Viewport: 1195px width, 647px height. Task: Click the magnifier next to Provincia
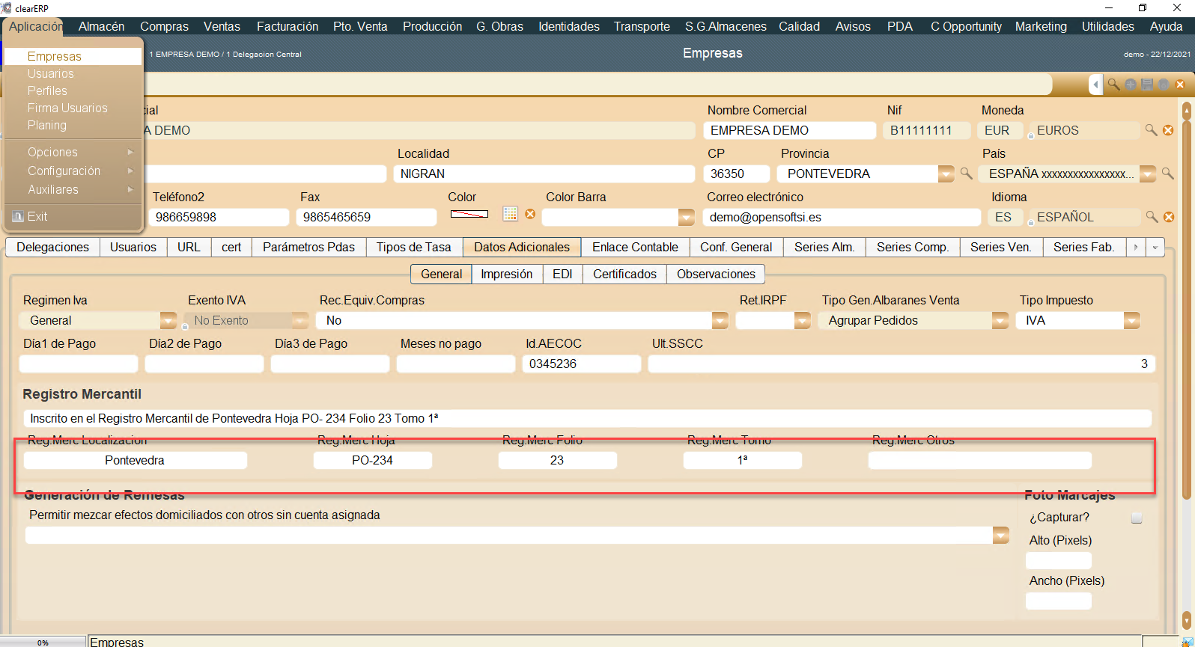[x=967, y=174]
